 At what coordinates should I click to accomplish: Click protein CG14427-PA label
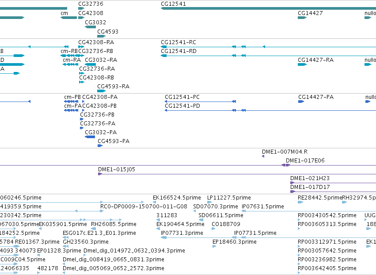point(316,97)
